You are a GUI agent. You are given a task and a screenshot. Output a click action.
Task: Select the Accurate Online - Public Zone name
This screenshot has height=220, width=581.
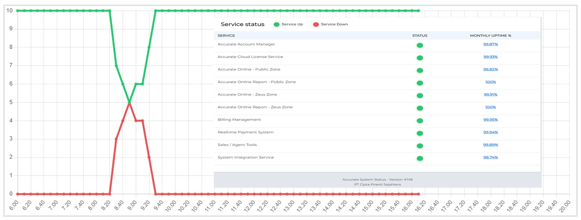pyautogui.click(x=249, y=69)
